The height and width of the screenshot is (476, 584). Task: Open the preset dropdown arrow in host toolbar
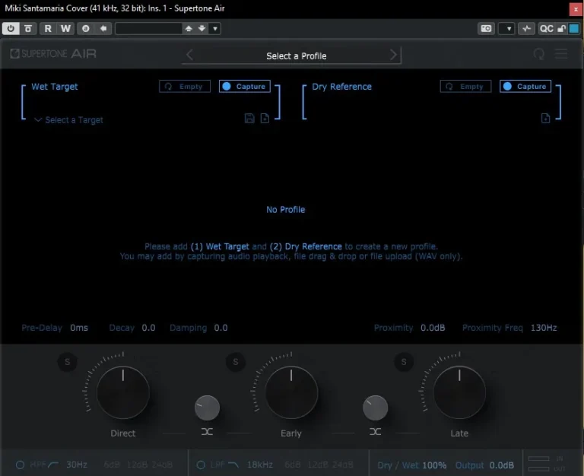coord(215,29)
